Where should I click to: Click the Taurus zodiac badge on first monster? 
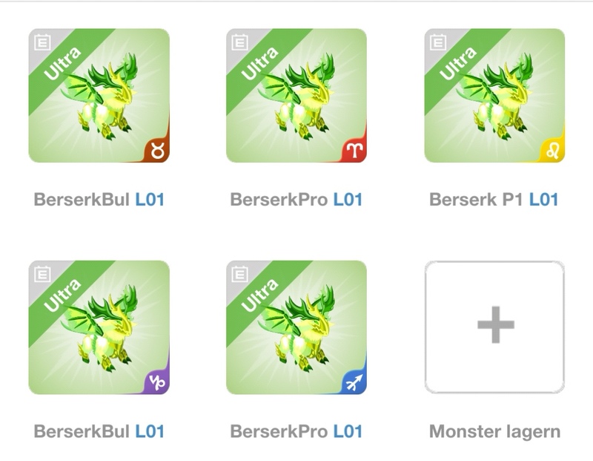pyautogui.click(x=158, y=151)
